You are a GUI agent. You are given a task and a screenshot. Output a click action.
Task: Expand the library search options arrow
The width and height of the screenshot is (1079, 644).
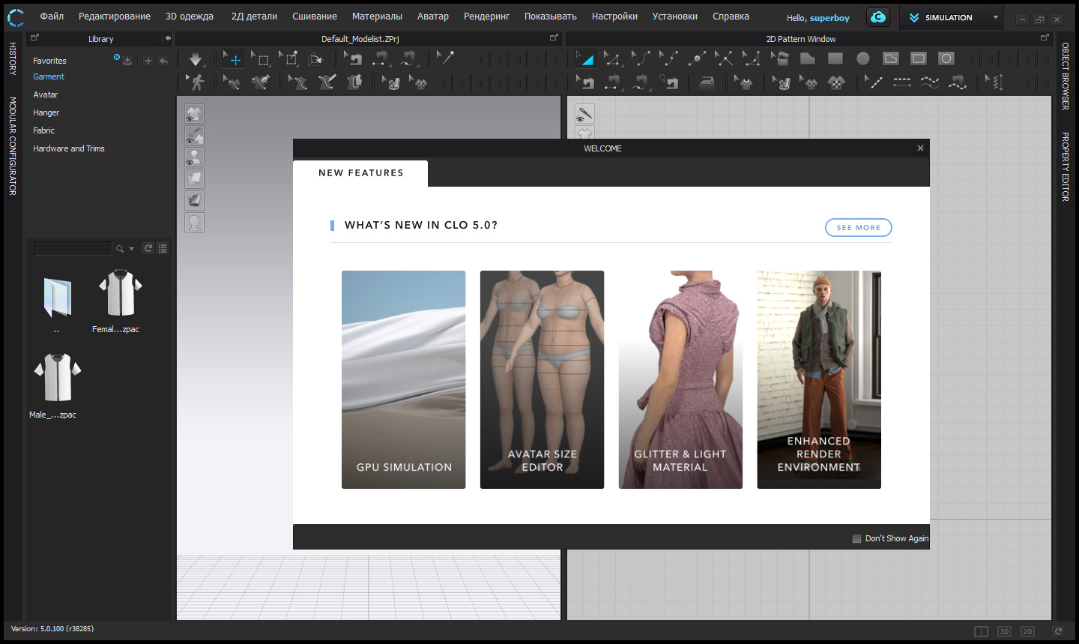tap(132, 249)
